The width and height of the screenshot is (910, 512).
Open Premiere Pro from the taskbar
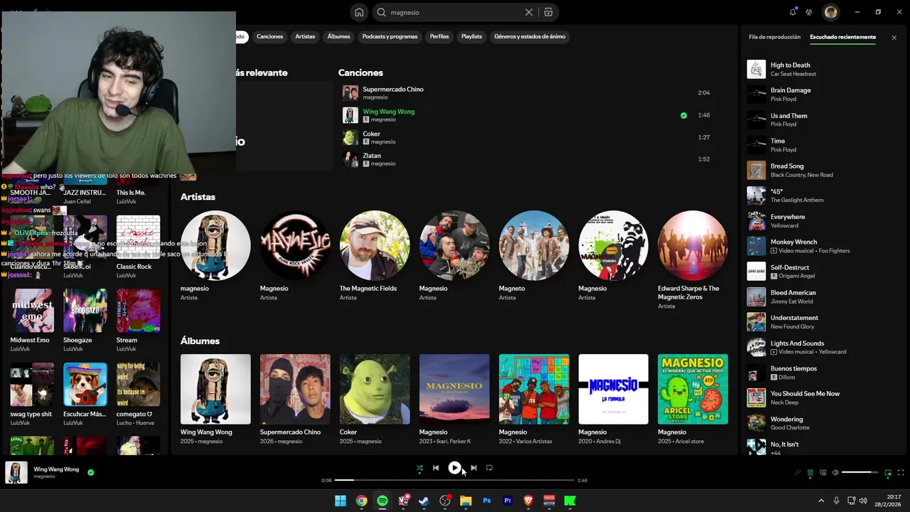(x=508, y=501)
